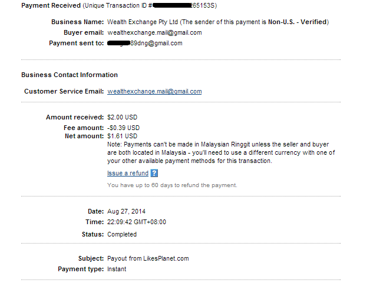Click the $1.61 USD net amount
The width and height of the screenshot is (373, 303).
pyautogui.click(x=122, y=136)
